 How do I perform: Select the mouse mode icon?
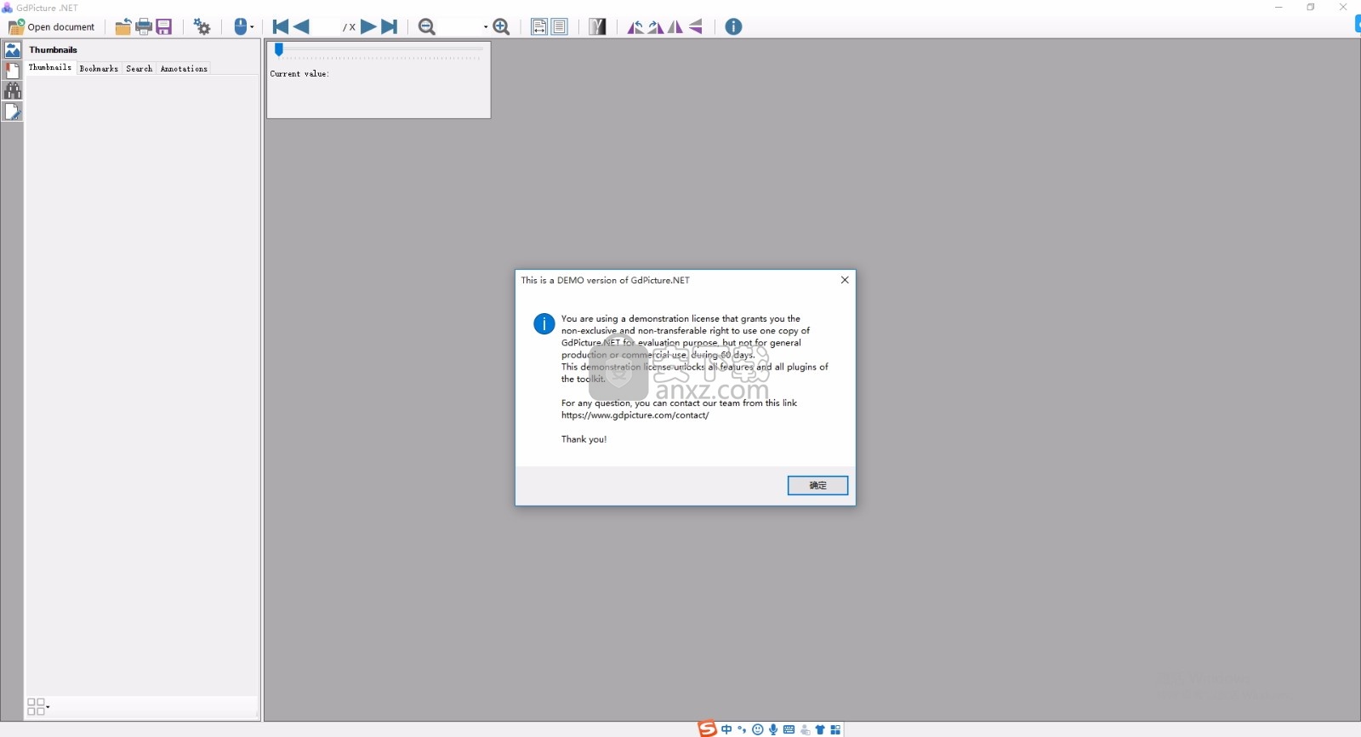[x=241, y=27]
